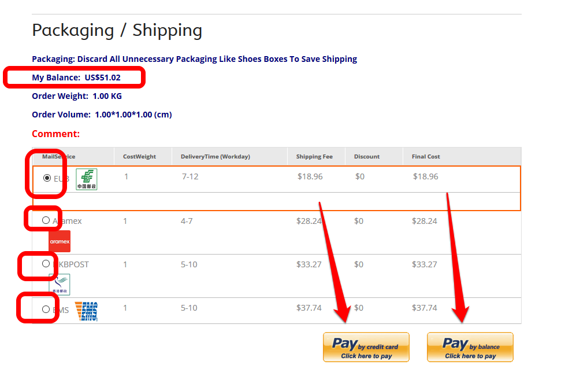
Task: Click the MailService column header
Action: [x=59, y=156]
